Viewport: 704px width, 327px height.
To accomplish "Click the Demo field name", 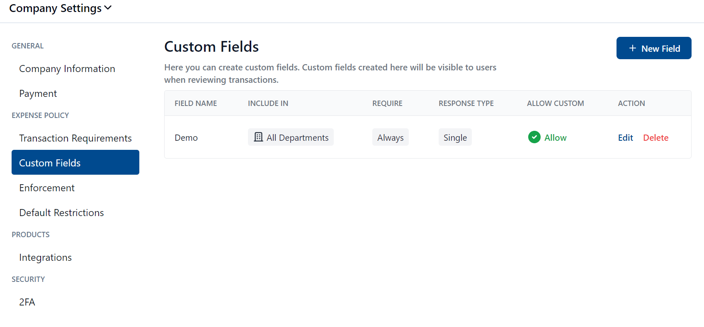I will (186, 138).
